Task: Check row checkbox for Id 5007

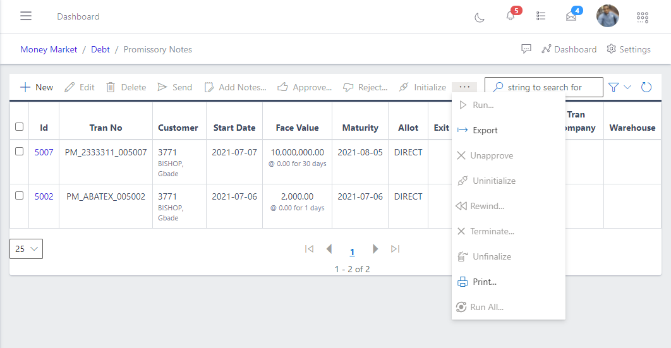Action: 19,152
